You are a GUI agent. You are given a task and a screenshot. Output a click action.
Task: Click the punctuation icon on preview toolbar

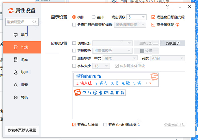[x=89, y=93]
